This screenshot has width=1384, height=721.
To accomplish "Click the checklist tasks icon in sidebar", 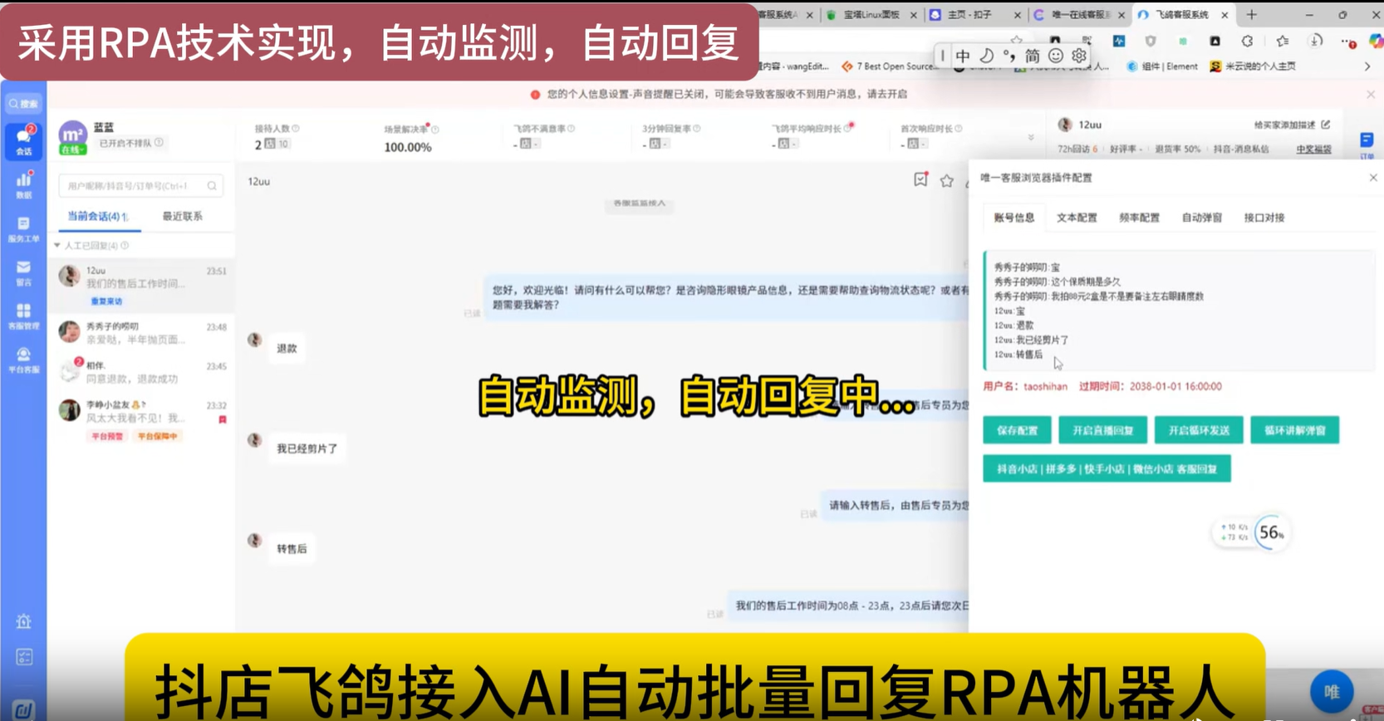I will (23, 657).
